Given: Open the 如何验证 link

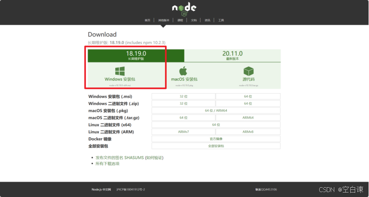Looking at the screenshot, I should (154, 158).
